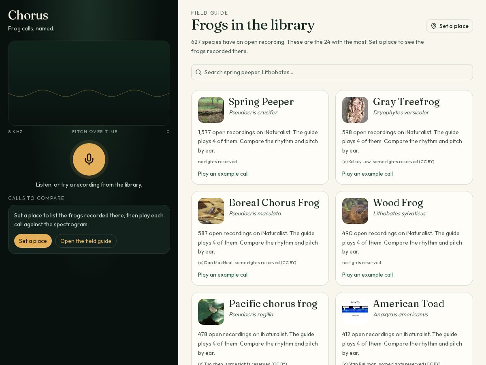Image resolution: width=486 pixels, height=365 pixels.
Task: Click the PITCH OVER TIME label
Action: point(95,132)
